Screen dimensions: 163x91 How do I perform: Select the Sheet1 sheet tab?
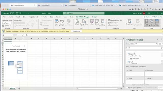click(12, 88)
